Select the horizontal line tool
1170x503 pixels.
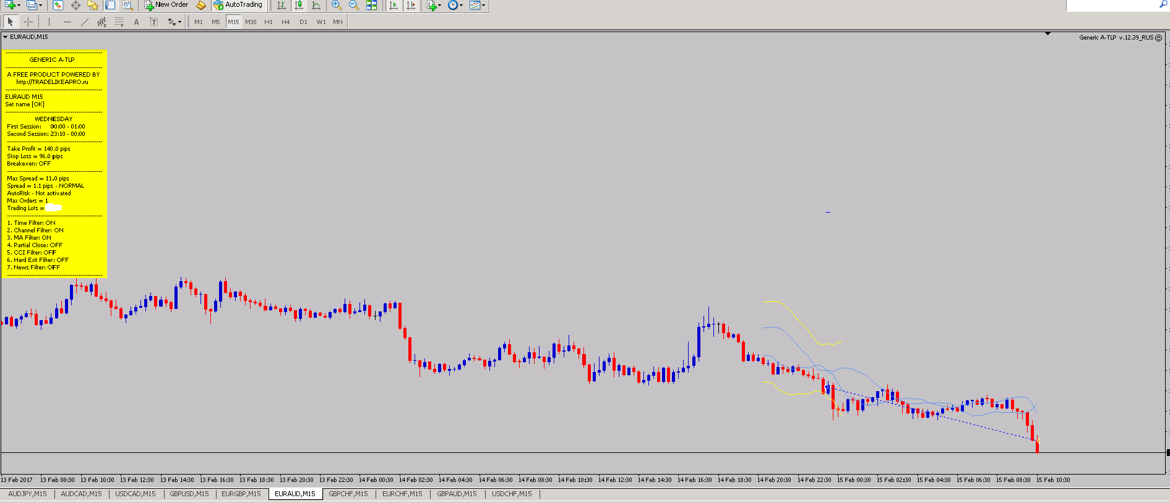click(x=67, y=22)
